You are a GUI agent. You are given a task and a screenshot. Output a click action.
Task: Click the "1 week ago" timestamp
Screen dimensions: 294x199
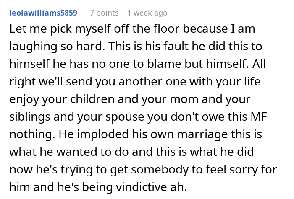pos(147,13)
